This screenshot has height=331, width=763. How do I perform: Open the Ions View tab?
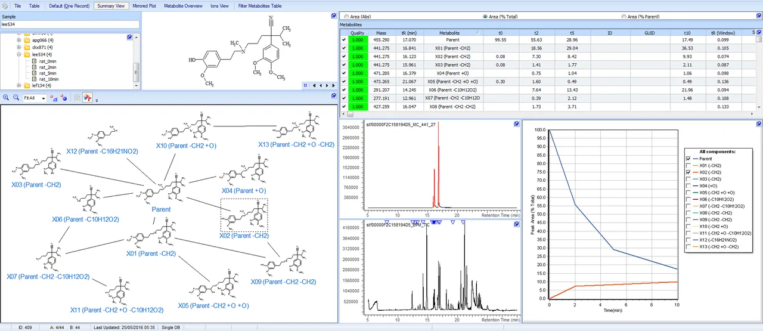coord(219,5)
